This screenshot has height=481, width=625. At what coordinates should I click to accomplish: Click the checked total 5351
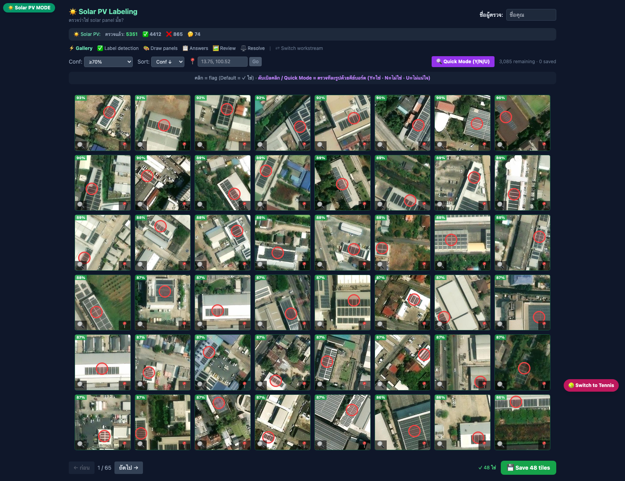point(132,34)
